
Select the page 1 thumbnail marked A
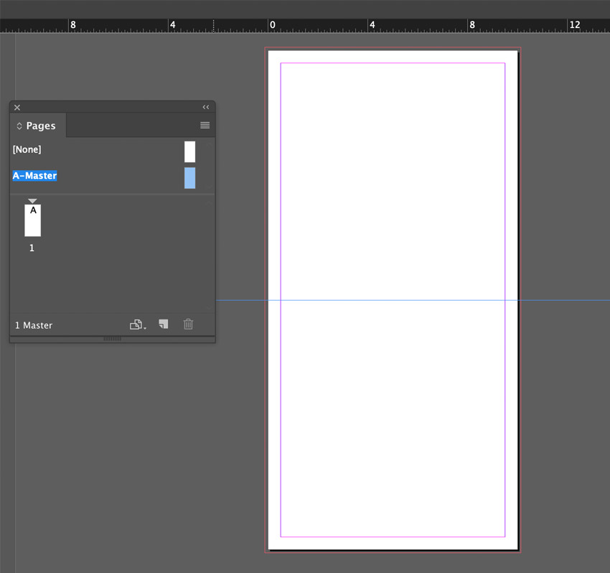pos(33,220)
